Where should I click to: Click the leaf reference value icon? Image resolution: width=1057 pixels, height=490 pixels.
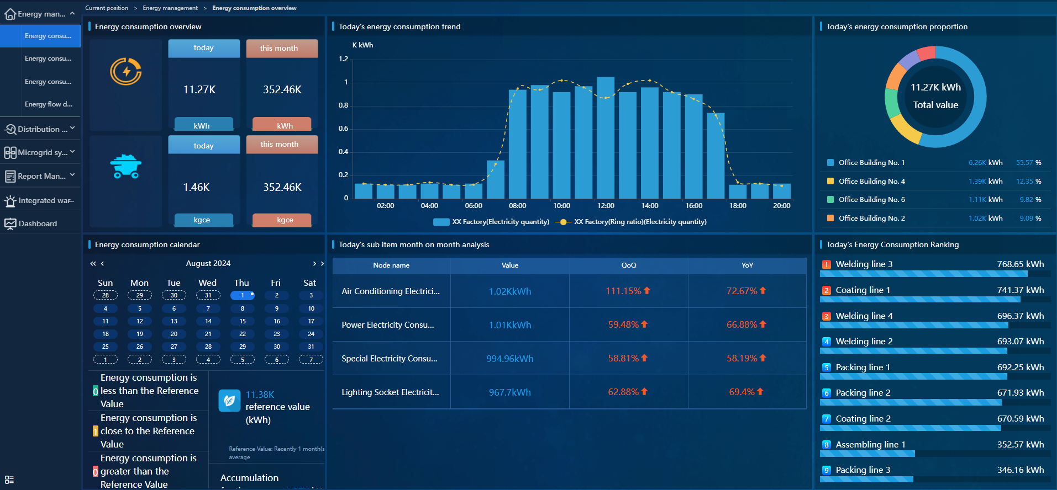[x=229, y=401]
